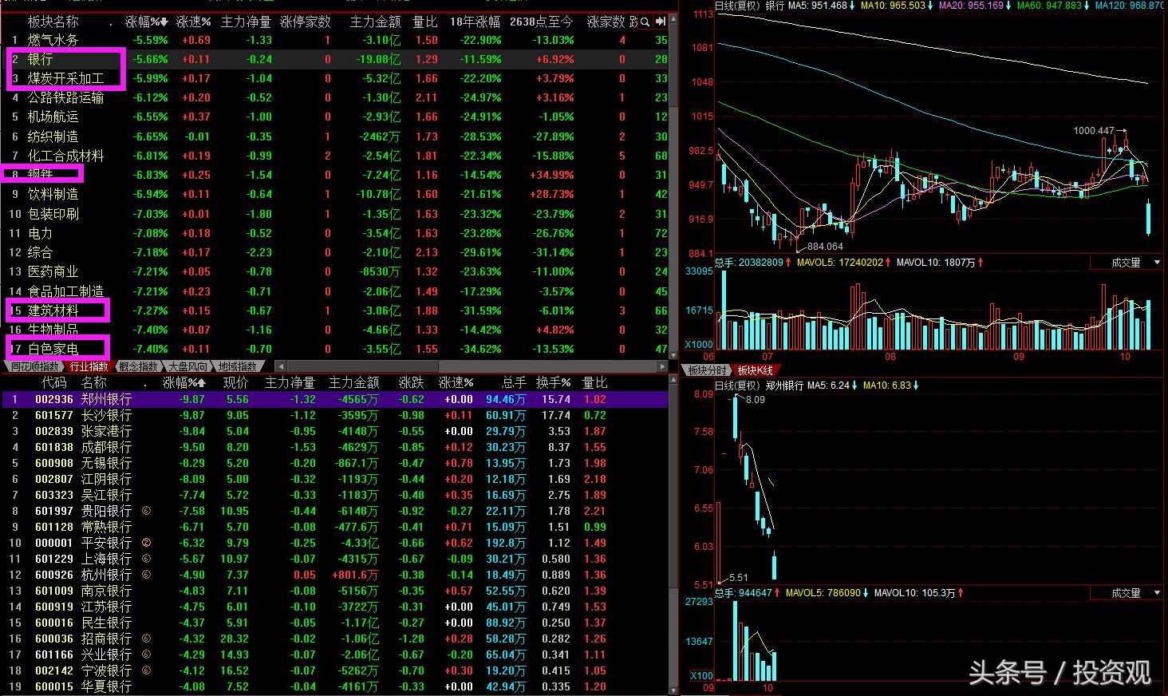Click the circled marker icon beside 上海银行
Viewport: 1168px width, 696px height.
pos(146,559)
